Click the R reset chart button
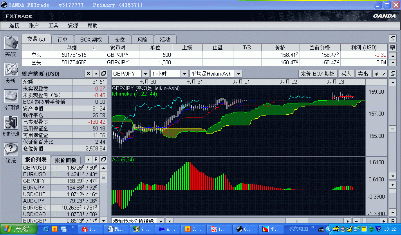This screenshot has height=235, width=401. pos(393,221)
